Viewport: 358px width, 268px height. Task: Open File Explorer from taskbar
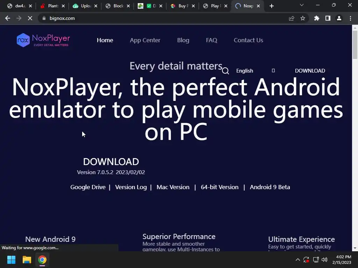tap(27, 260)
